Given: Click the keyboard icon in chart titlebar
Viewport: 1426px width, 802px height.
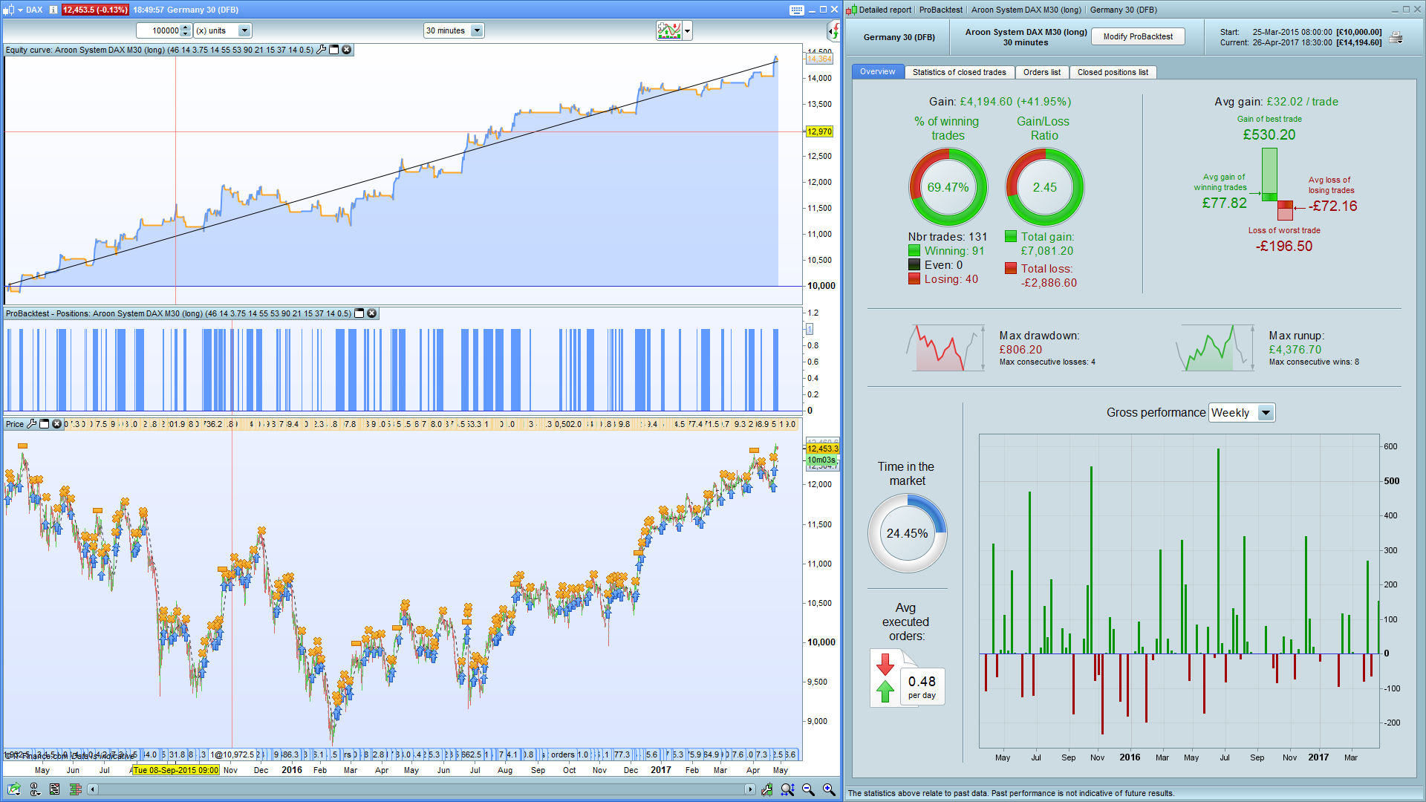Looking at the screenshot, I should (796, 10).
